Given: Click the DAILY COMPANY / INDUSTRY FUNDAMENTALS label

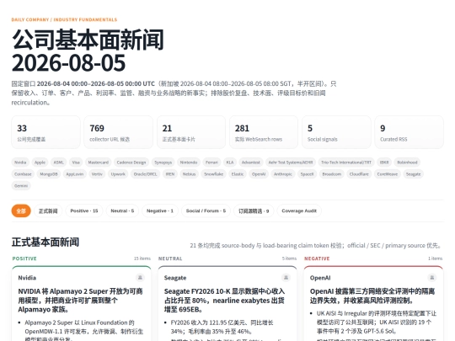Looking at the screenshot, I should coord(64,19).
